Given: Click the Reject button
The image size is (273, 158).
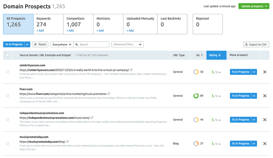Looking at the screenshot, I should (40, 44).
